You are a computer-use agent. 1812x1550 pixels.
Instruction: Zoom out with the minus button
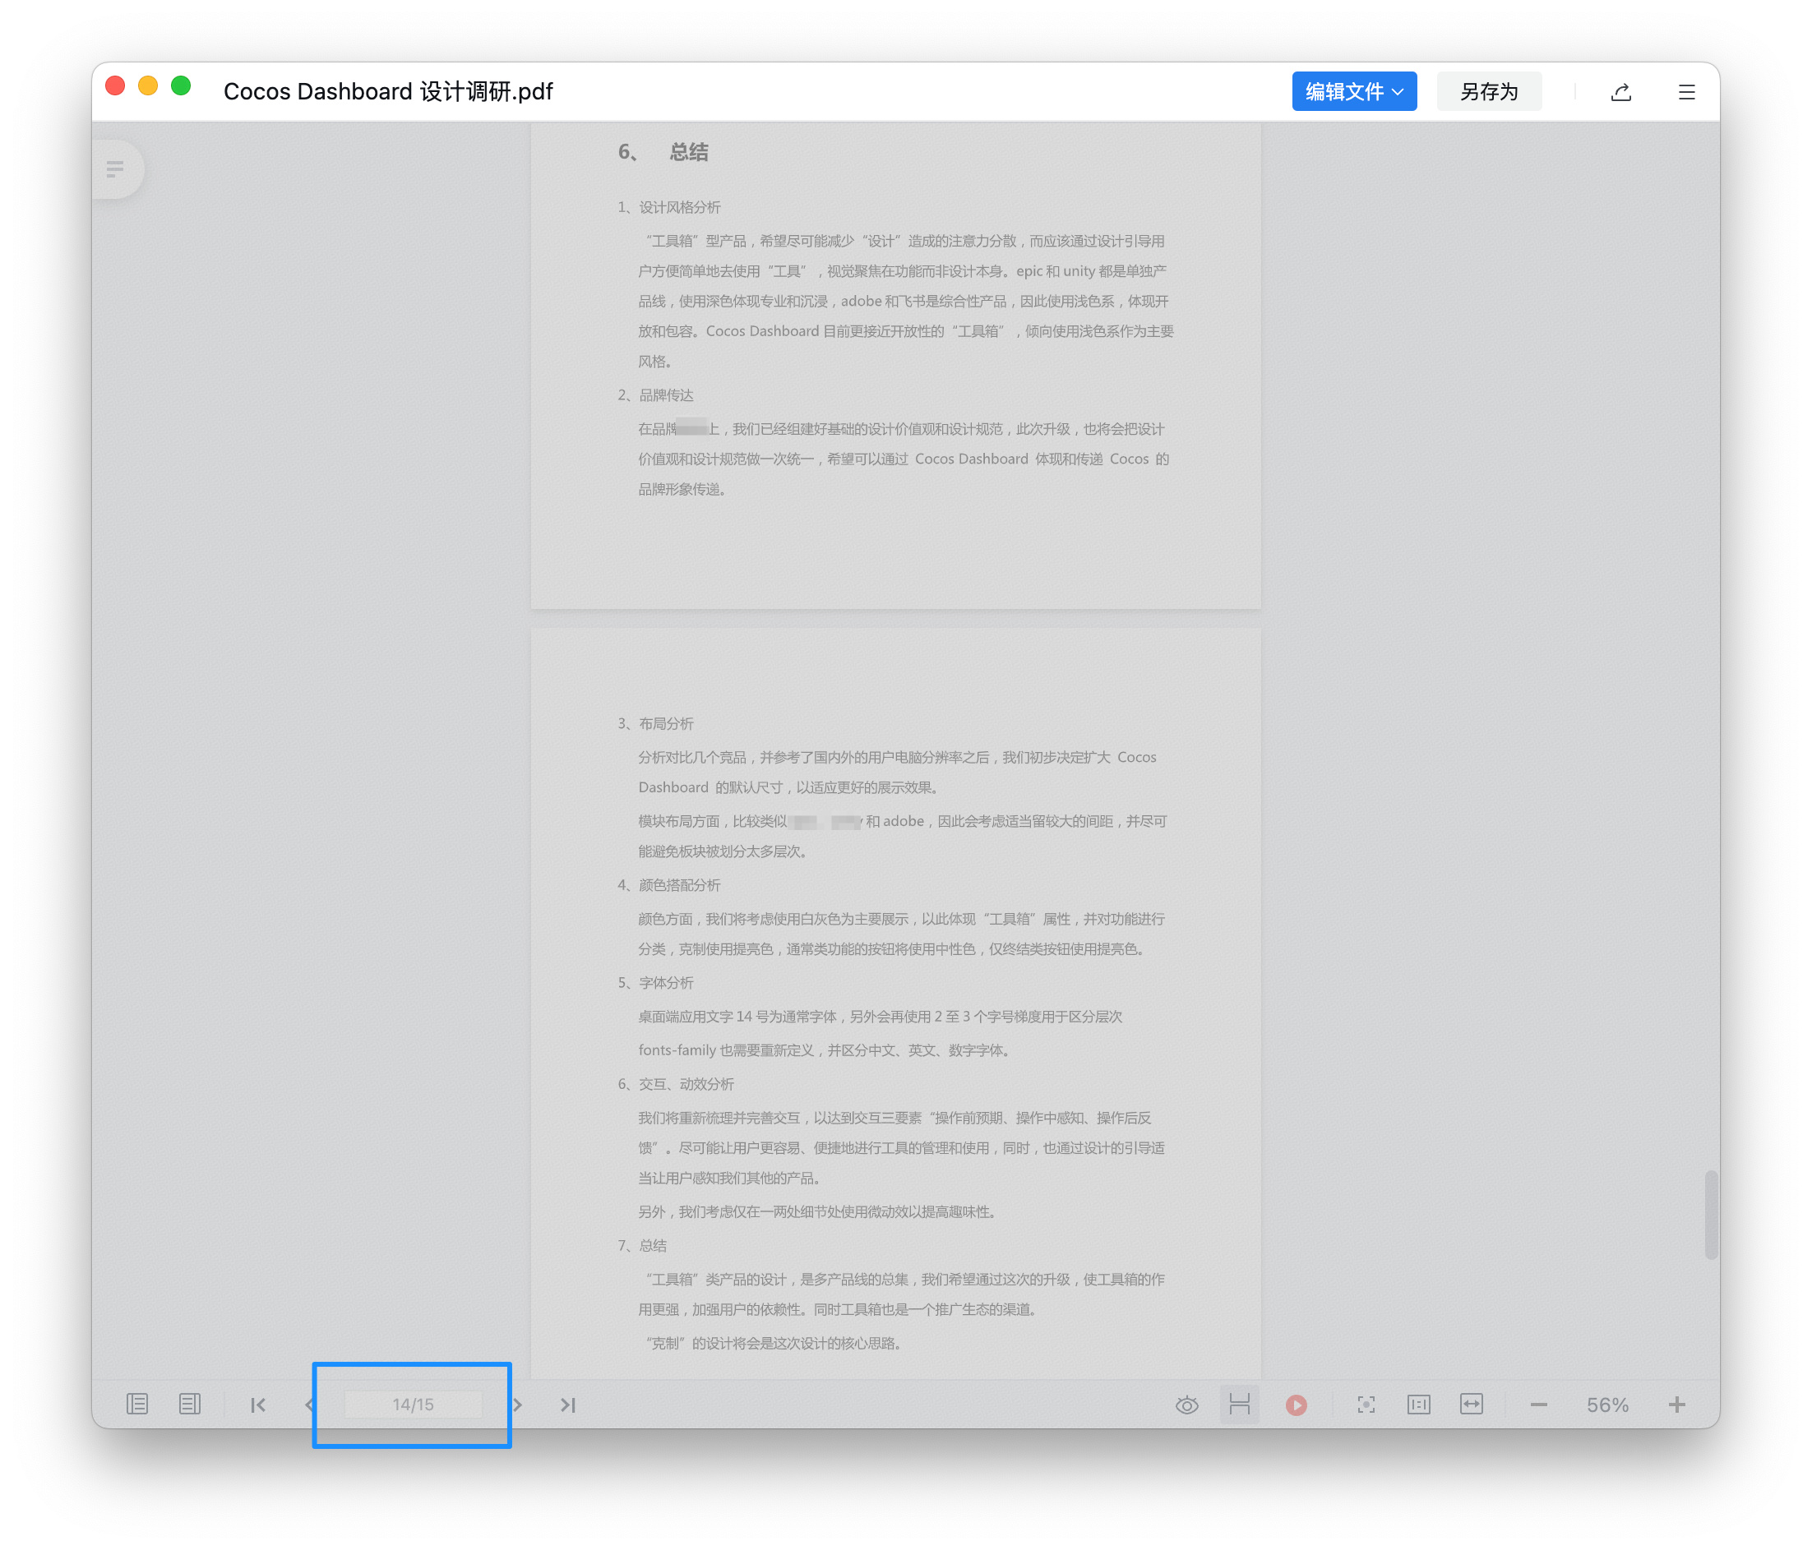pos(1539,1405)
